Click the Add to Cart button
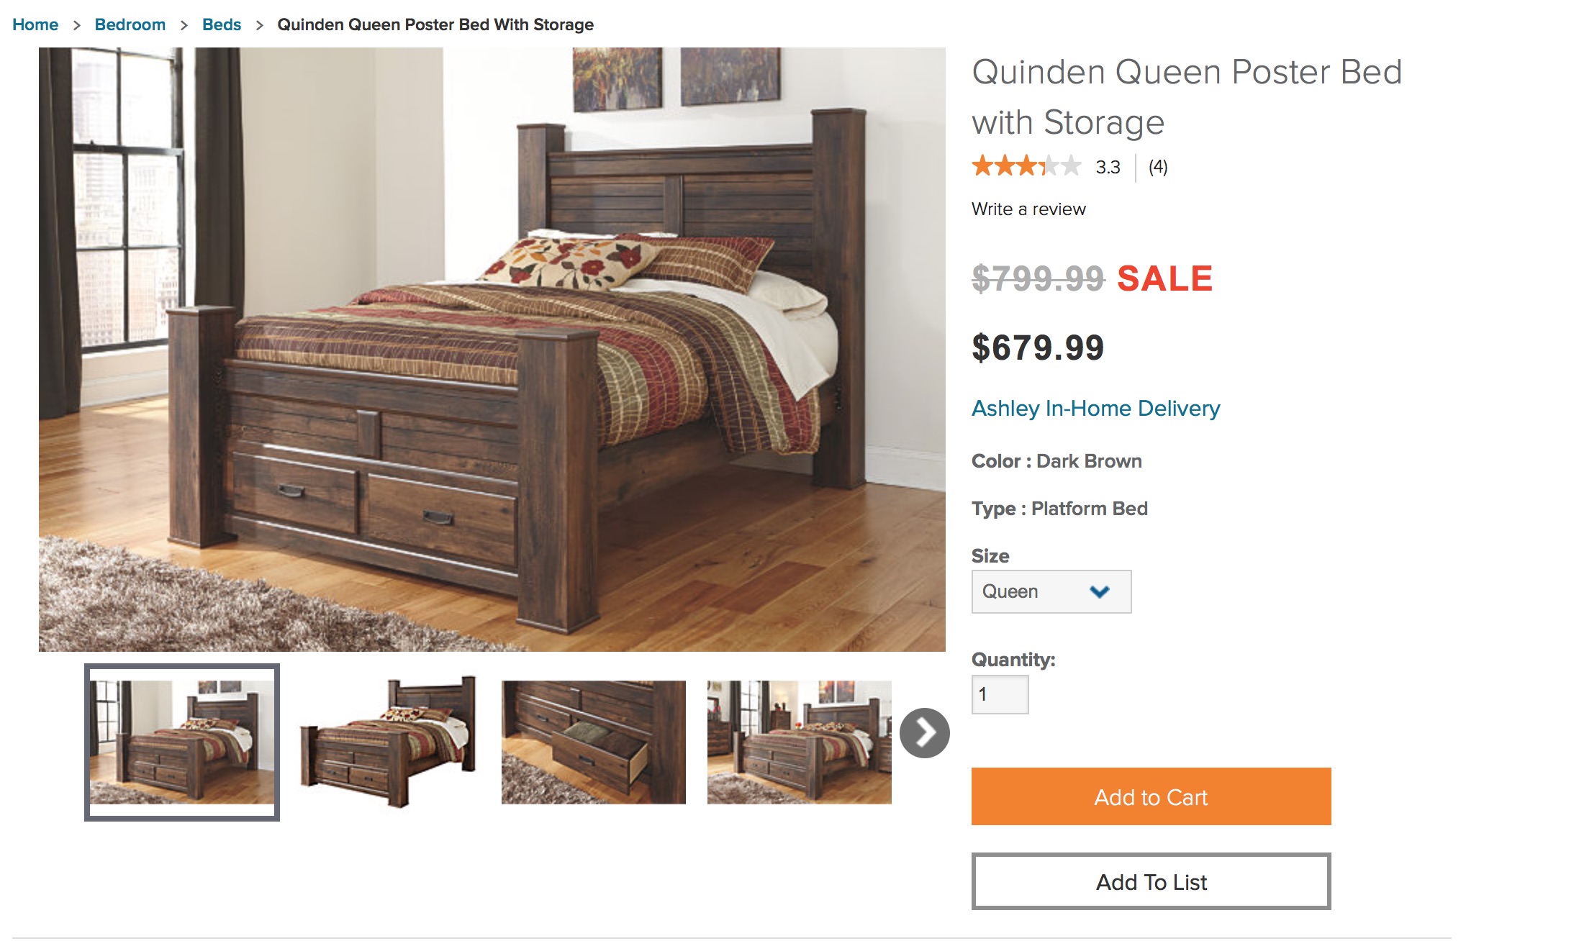 pyautogui.click(x=1152, y=796)
